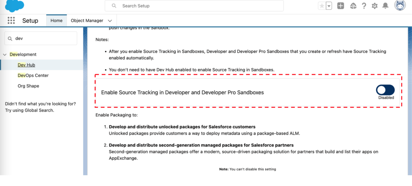Viewport: 412px width, 186px height.
Task: Switch to the Home tab
Action: (x=56, y=21)
